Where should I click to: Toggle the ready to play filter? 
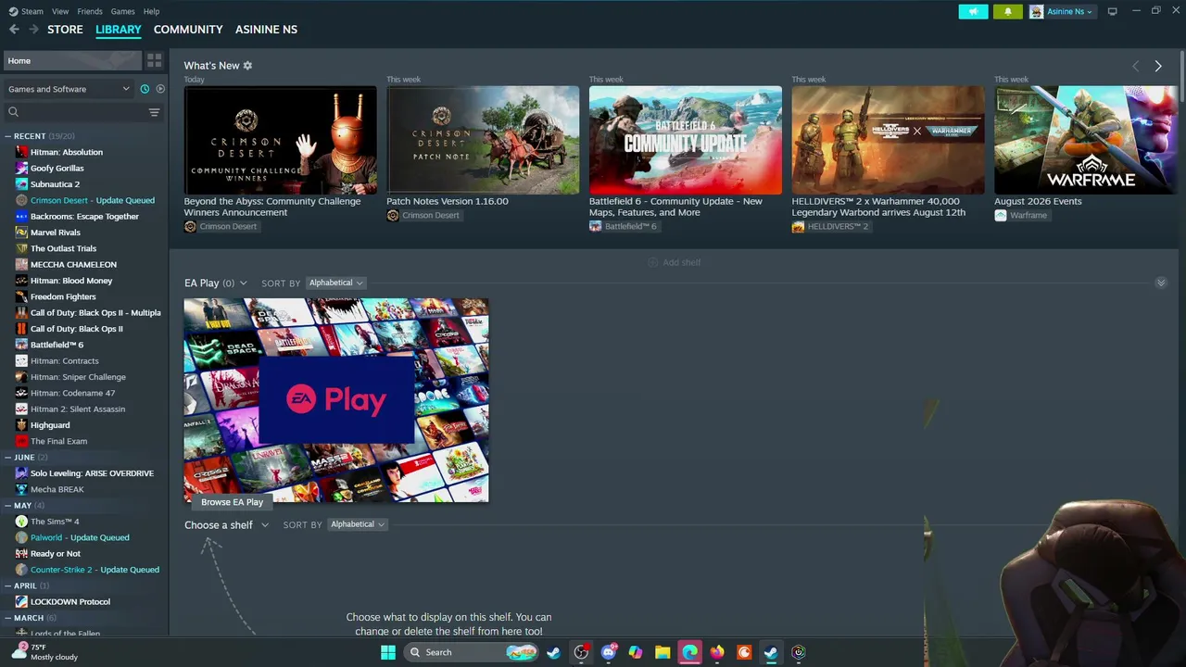(x=160, y=89)
